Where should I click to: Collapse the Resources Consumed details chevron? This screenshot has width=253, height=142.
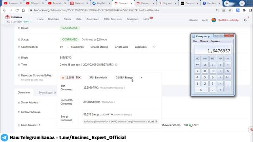click(x=142, y=77)
